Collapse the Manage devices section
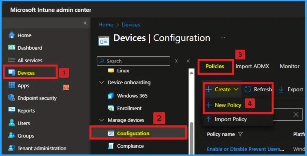Viewport: 307px width, 156px height. tap(102, 120)
